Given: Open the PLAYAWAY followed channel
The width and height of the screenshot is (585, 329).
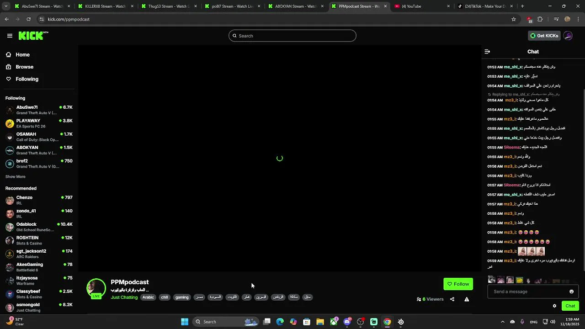Looking at the screenshot, I should pyautogui.click(x=39, y=123).
